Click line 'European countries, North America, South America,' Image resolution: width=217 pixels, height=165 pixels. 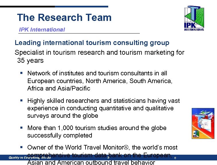tap(100, 81)
